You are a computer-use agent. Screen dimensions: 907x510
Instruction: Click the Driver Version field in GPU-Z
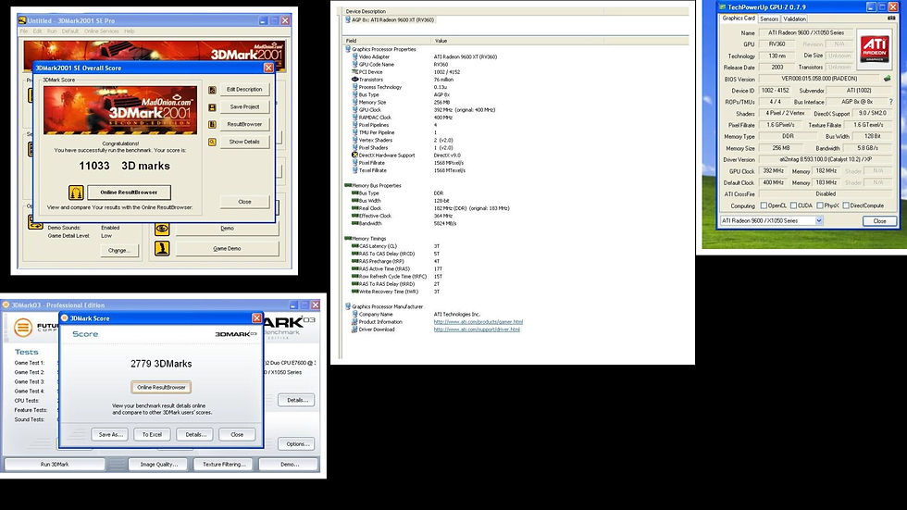tap(826, 159)
